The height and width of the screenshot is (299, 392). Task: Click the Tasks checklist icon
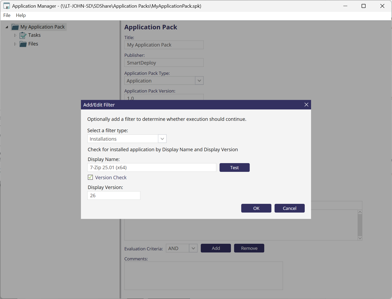23,35
